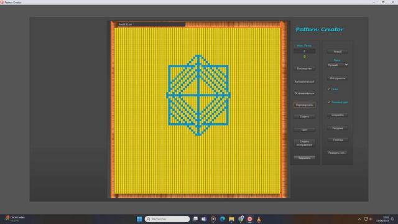This screenshot has width=398, height=224.
Task: Open the Chrome icon in the taskbar
Action: point(241,219)
